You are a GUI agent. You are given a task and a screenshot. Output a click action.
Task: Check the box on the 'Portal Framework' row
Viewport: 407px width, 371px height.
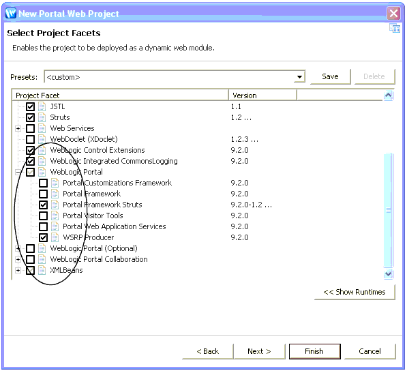[43, 194]
